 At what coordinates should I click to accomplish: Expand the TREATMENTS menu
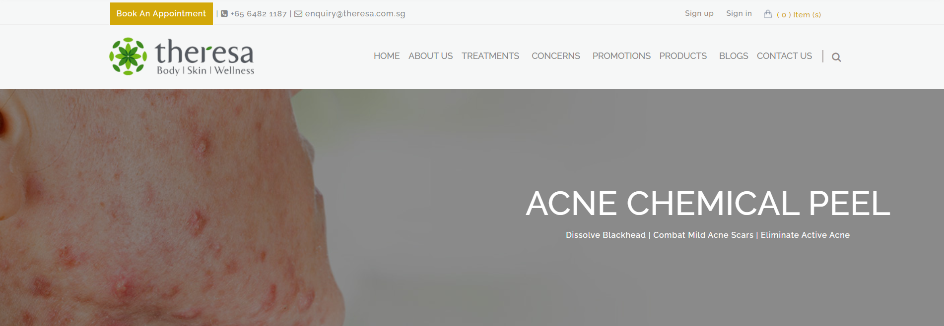pyautogui.click(x=490, y=56)
